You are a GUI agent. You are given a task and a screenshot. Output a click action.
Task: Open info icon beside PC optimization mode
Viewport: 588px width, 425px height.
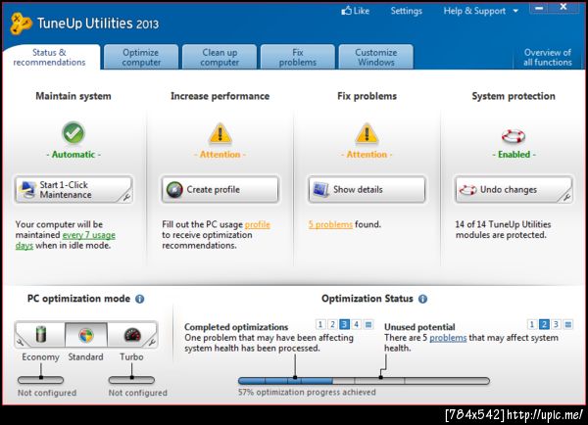coord(139,299)
